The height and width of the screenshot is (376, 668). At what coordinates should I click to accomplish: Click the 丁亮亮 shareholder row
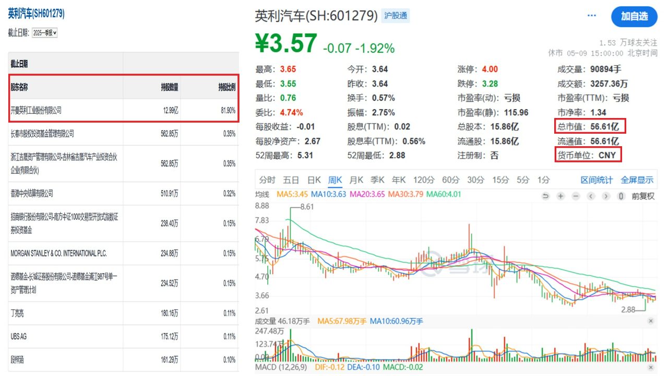pyautogui.click(x=124, y=313)
